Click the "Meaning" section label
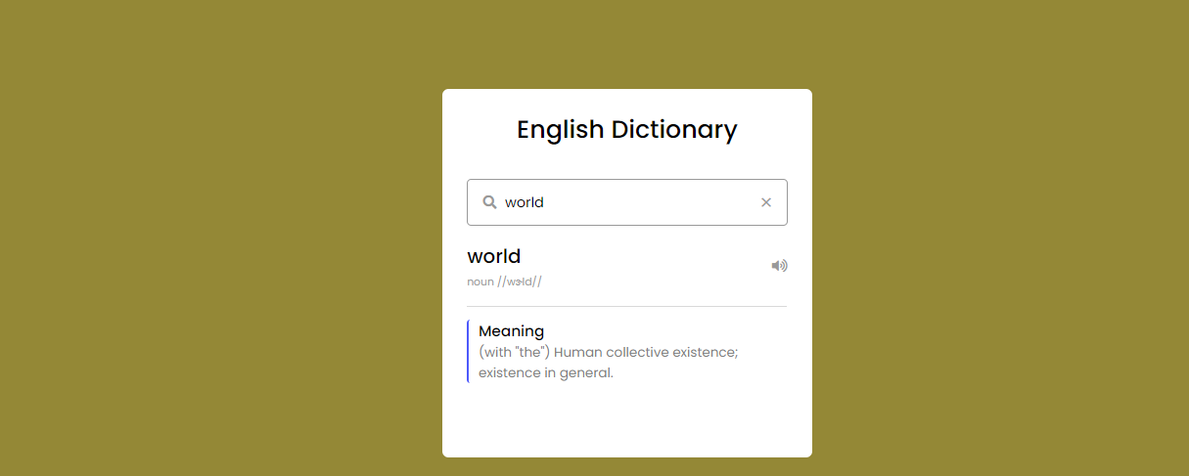Viewport: 1189px width, 476px height. [x=511, y=331]
